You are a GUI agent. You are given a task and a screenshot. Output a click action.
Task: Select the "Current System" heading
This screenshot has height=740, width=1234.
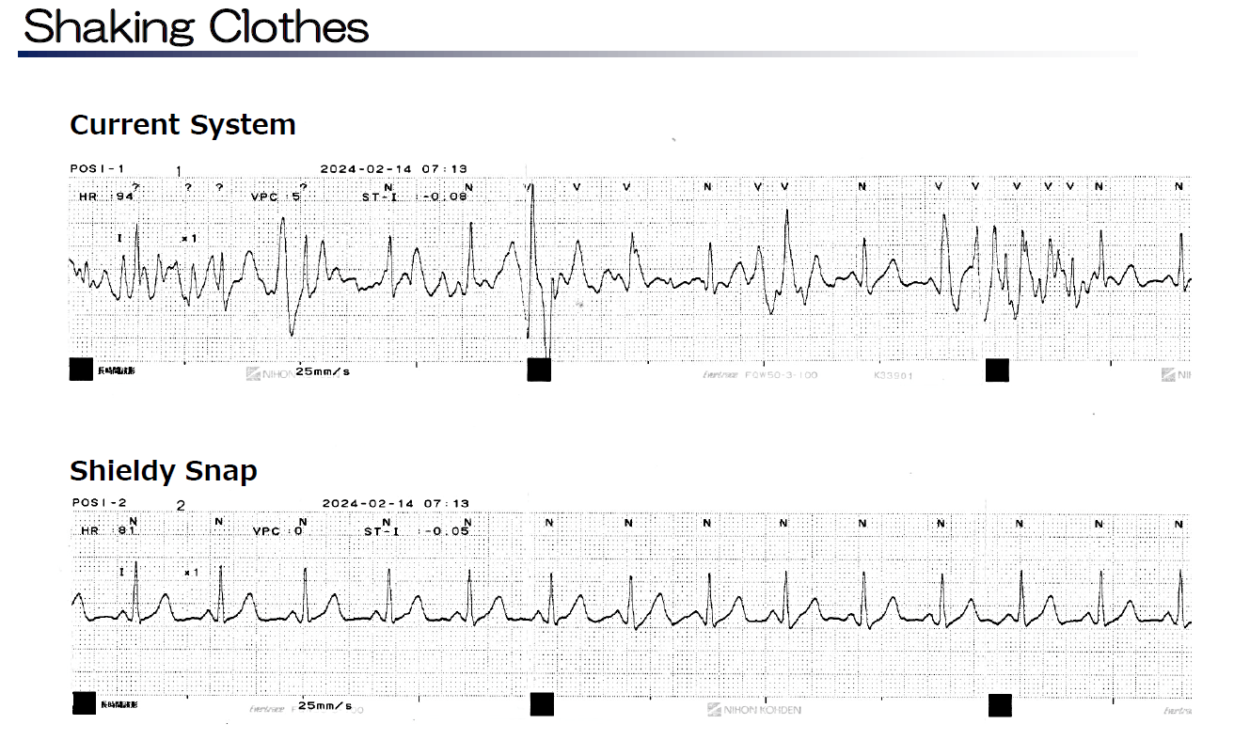point(182,125)
